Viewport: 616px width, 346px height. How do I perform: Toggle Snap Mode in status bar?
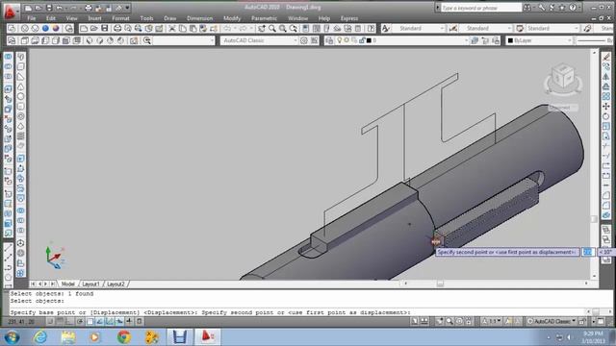pyautogui.click(x=50, y=321)
